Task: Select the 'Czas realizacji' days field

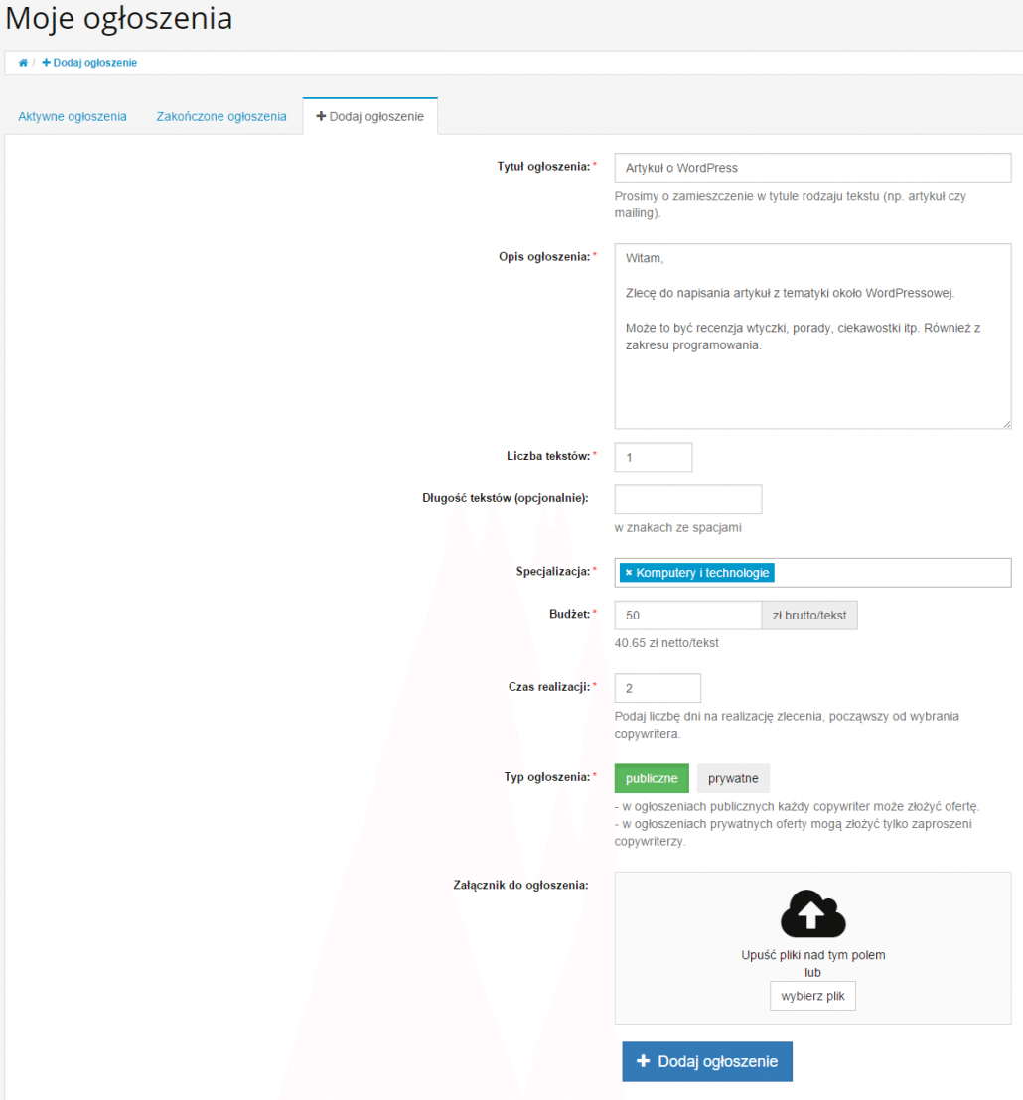Action: pyautogui.click(x=657, y=688)
